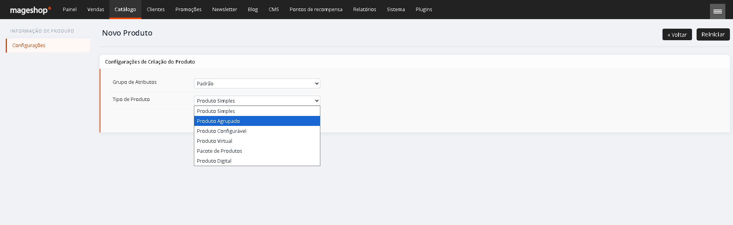
Task: Click the Reiniciar button
Action: coord(713,34)
